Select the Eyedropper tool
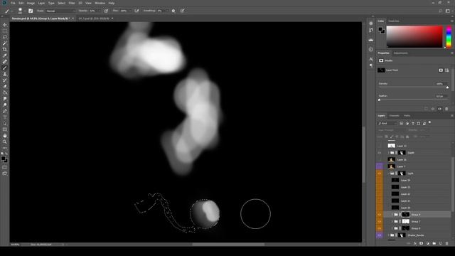The height and width of the screenshot is (256, 455). (5, 55)
